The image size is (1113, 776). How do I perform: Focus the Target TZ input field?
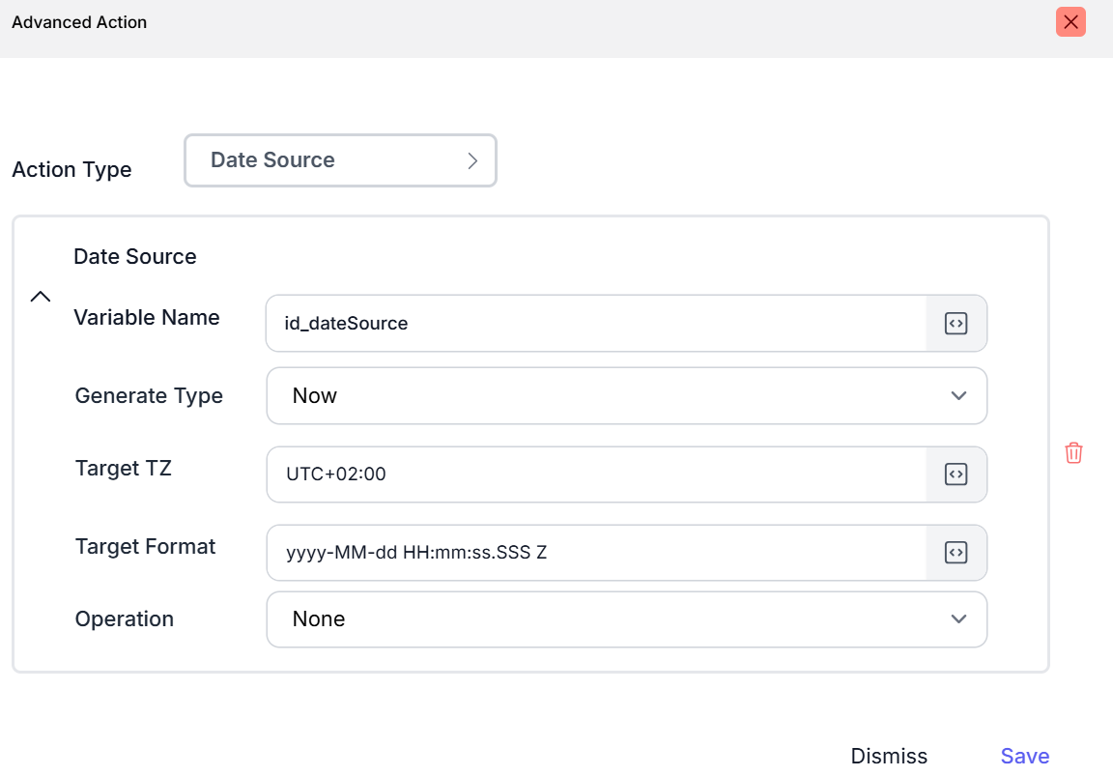(595, 474)
